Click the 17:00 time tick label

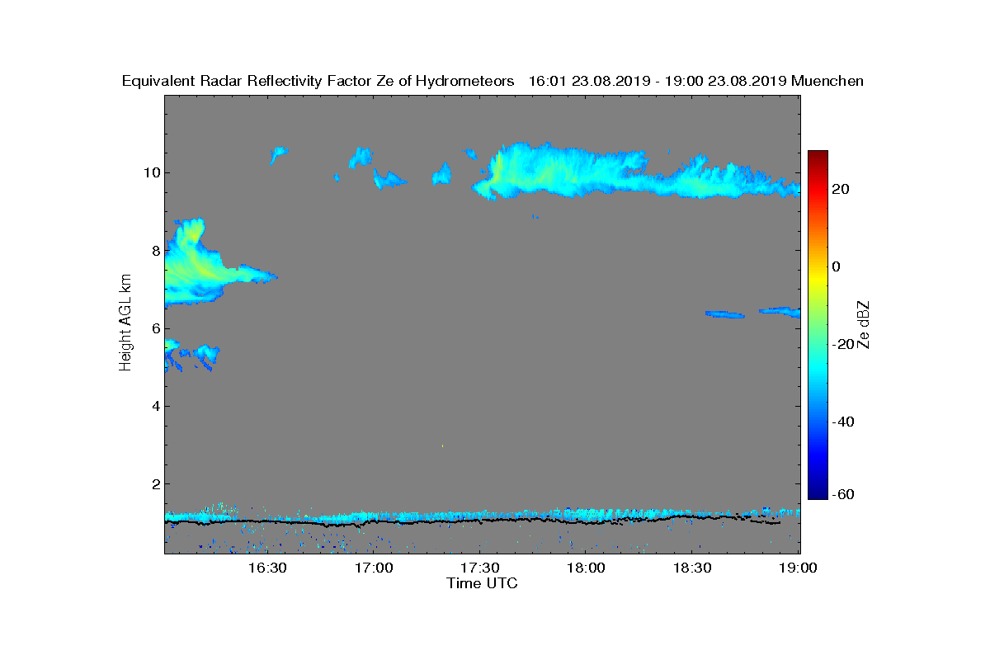374,568
